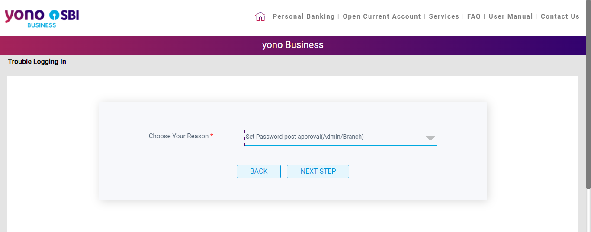Screen dimensions: 591x232
Task: Open the Personal Banking link
Action: pyautogui.click(x=304, y=16)
